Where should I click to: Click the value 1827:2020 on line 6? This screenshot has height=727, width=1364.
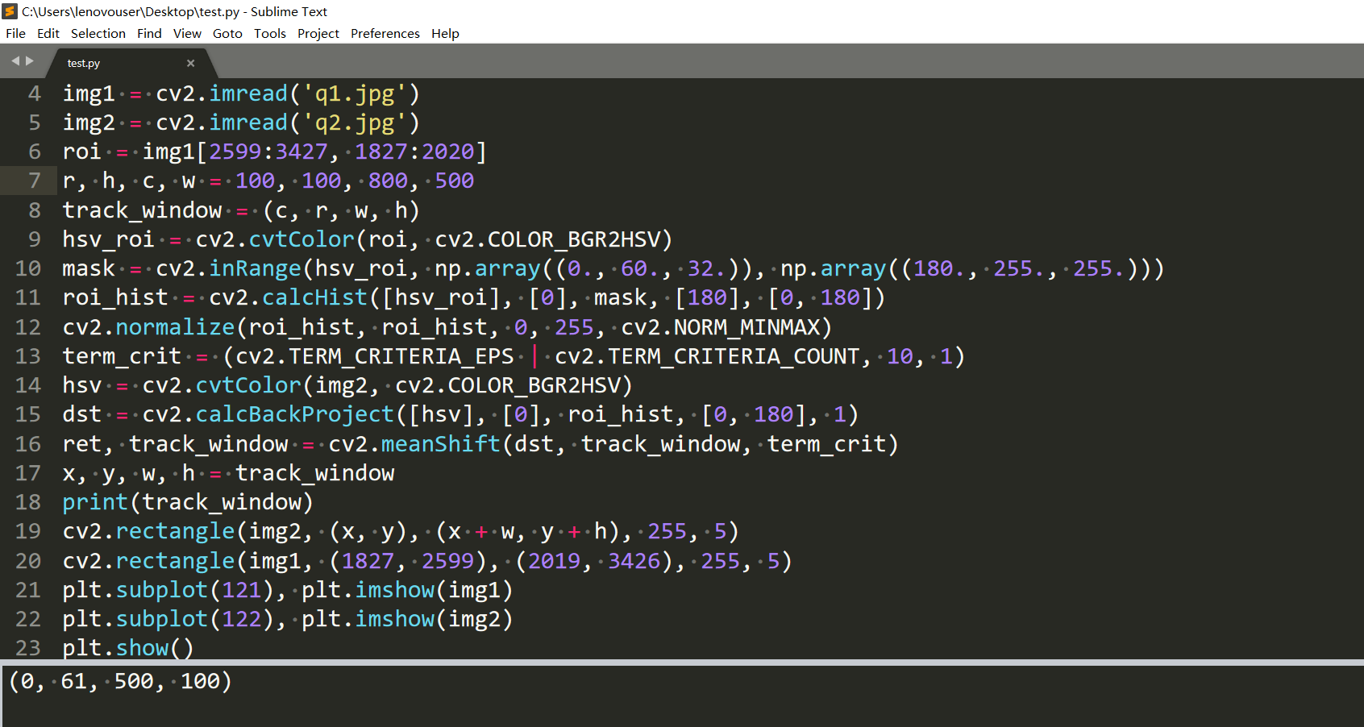pyautogui.click(x=414, y=152)
